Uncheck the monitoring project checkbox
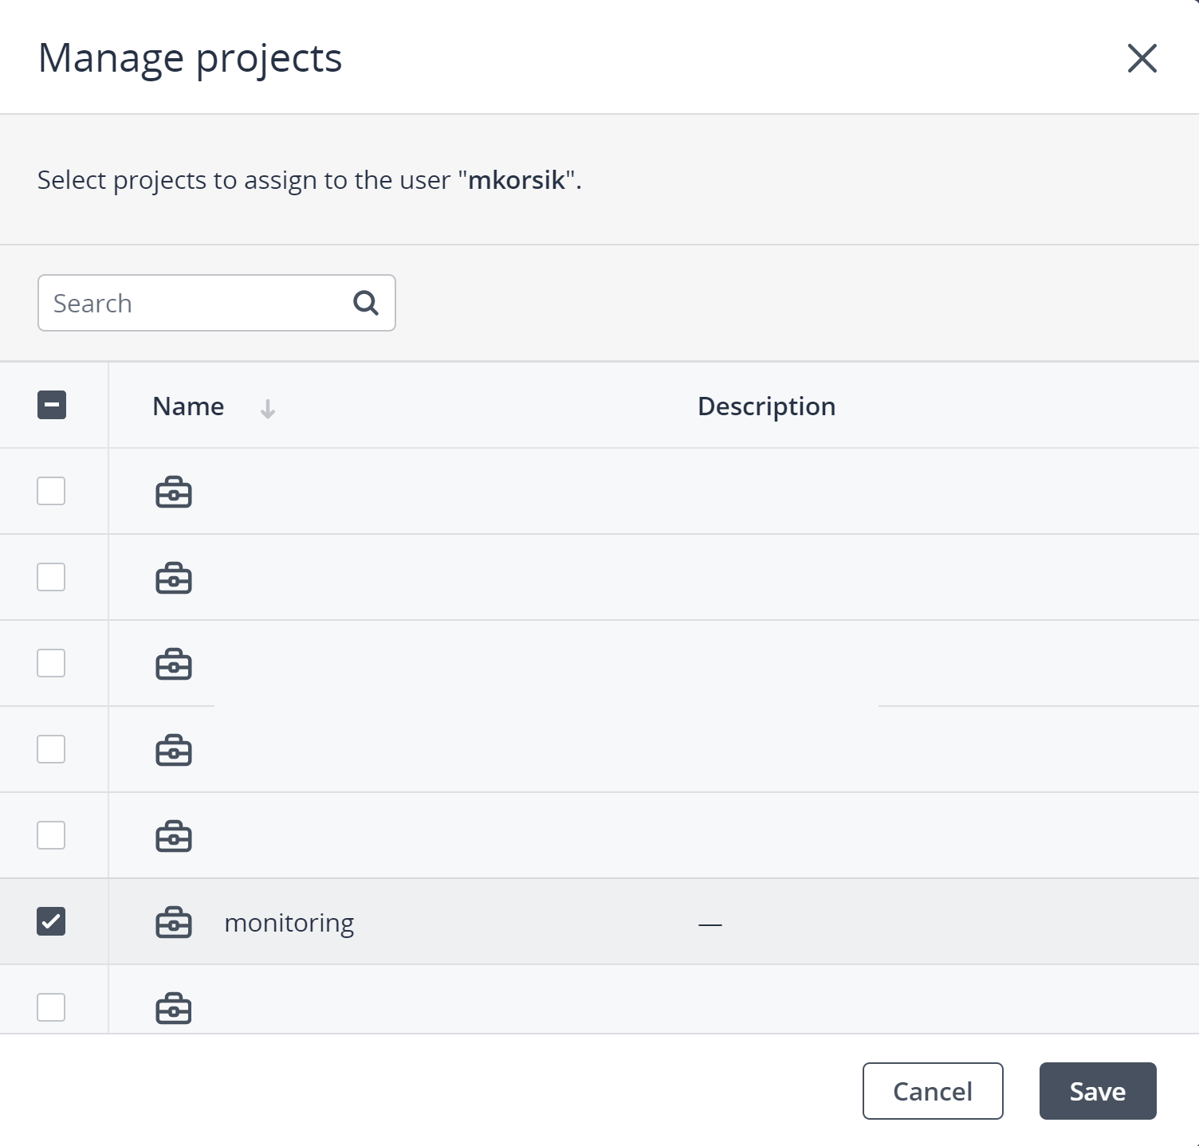The image size is (1199, 1146). point(51,921)
